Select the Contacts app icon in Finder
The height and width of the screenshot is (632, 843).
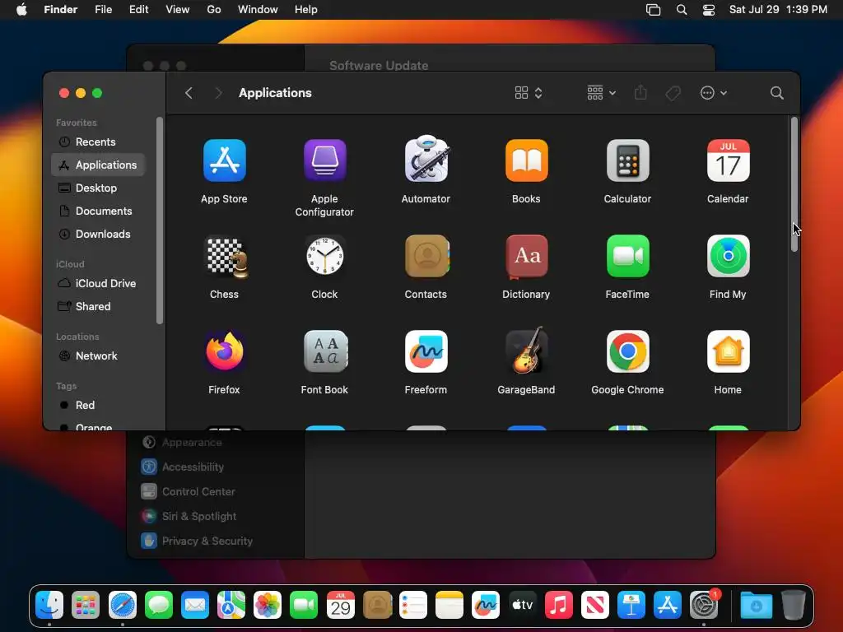[x=426, y=256]
